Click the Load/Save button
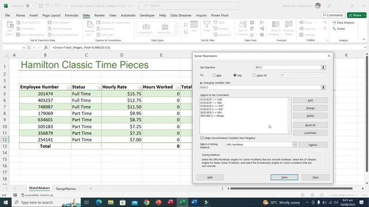 pos(310,133)
